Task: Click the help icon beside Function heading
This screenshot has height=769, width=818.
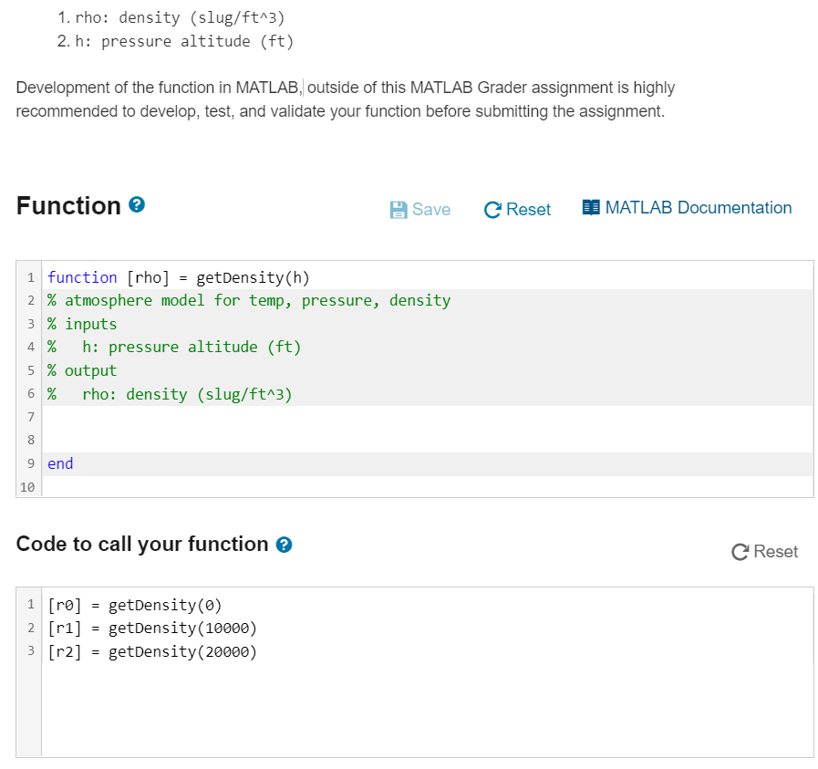Action: (x=137, y=206)
